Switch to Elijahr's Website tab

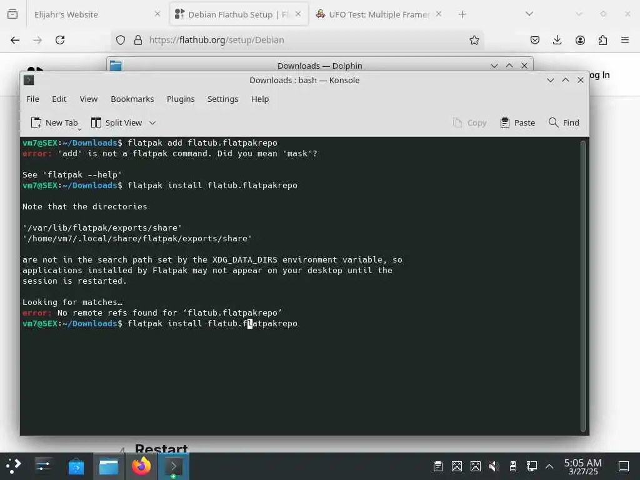[x=89, y=14]
